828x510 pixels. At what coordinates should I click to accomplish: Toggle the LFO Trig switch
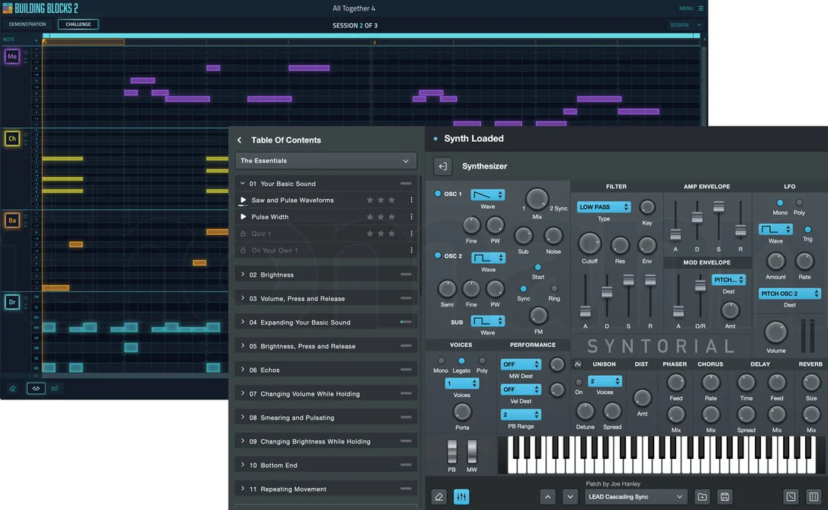807,229
